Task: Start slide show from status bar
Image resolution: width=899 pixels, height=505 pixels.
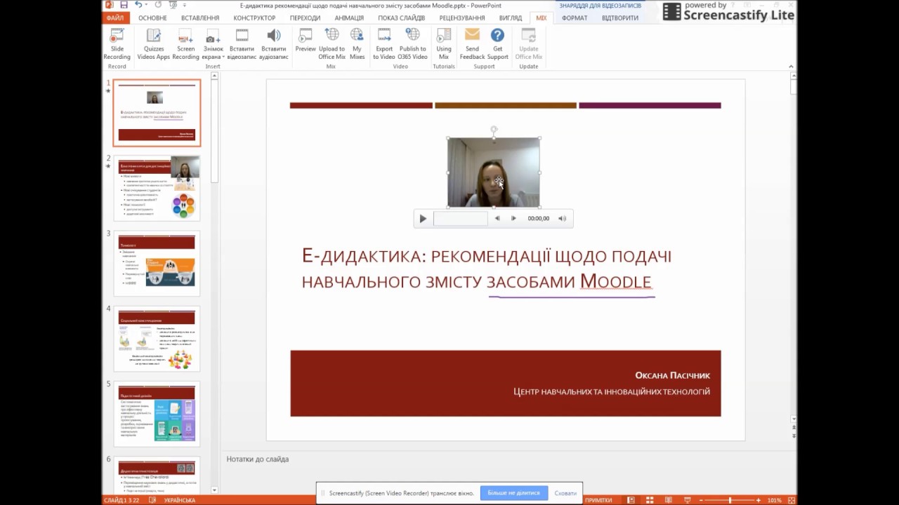Action: pyautogui.click(x=687, y=500)
